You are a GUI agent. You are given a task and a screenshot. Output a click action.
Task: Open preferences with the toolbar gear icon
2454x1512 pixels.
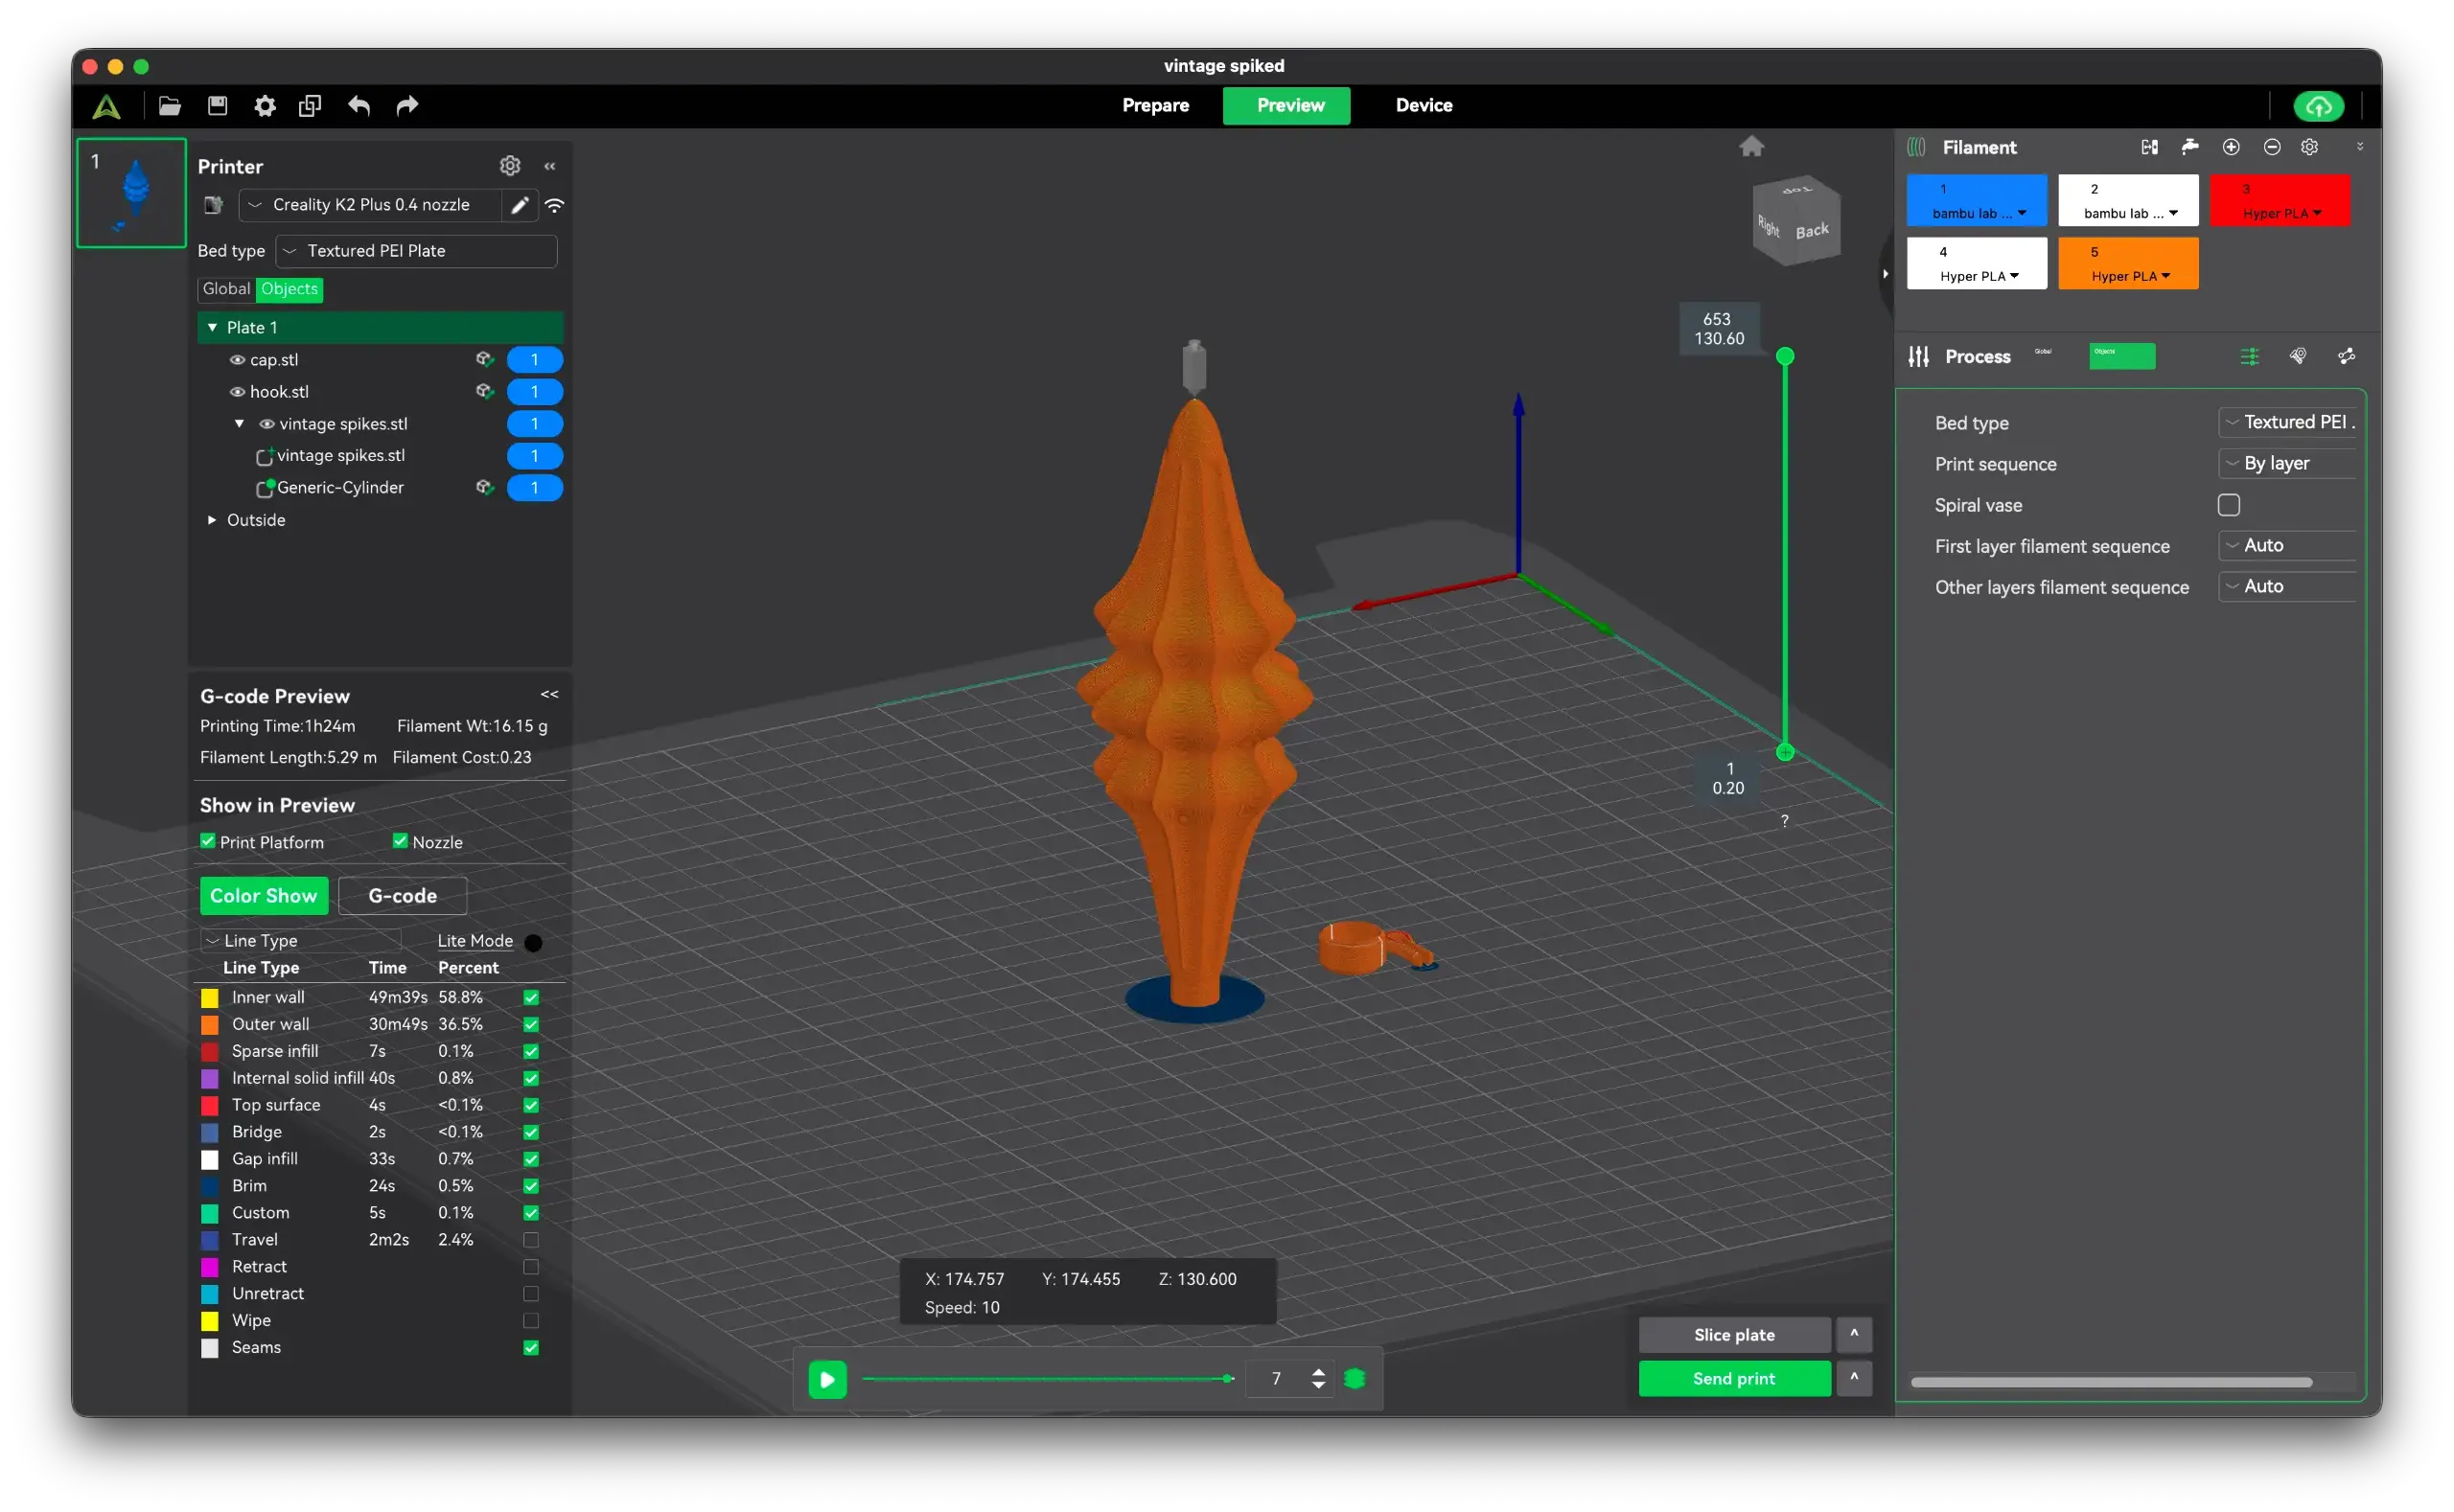pos(265,106)
